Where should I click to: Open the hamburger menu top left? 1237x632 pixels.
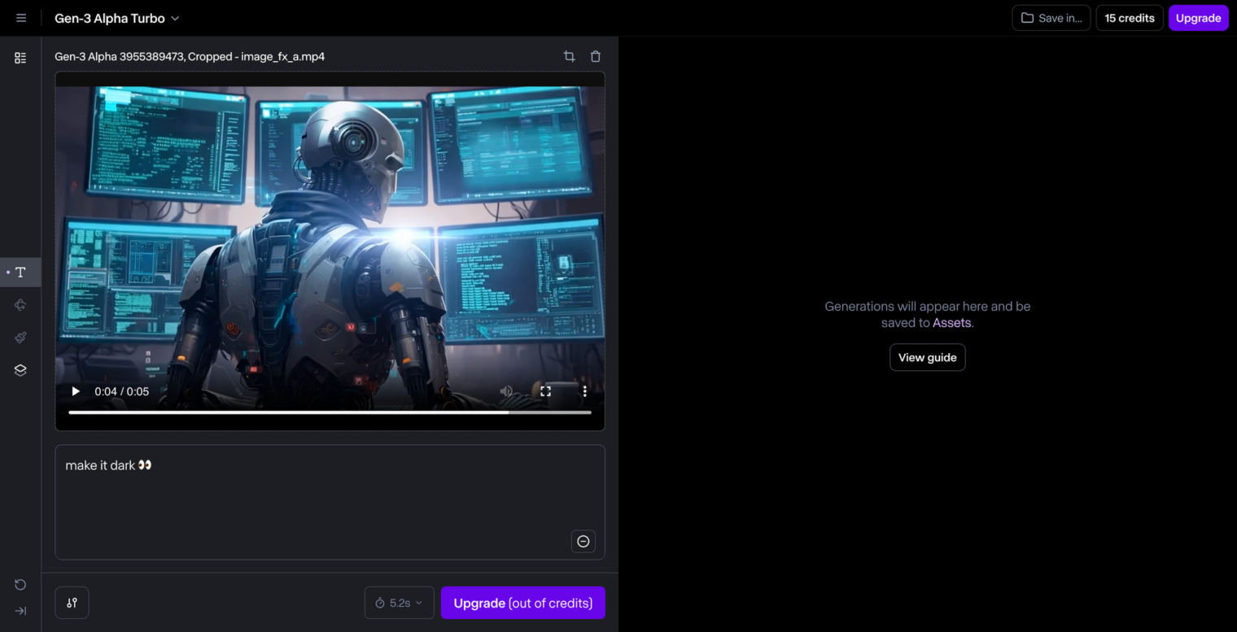20,17
